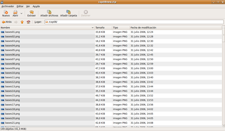Viewport: 225px width, 131px height.
Task: Click Añadir carpeta toolbar icon
Action: click(69, 12)
